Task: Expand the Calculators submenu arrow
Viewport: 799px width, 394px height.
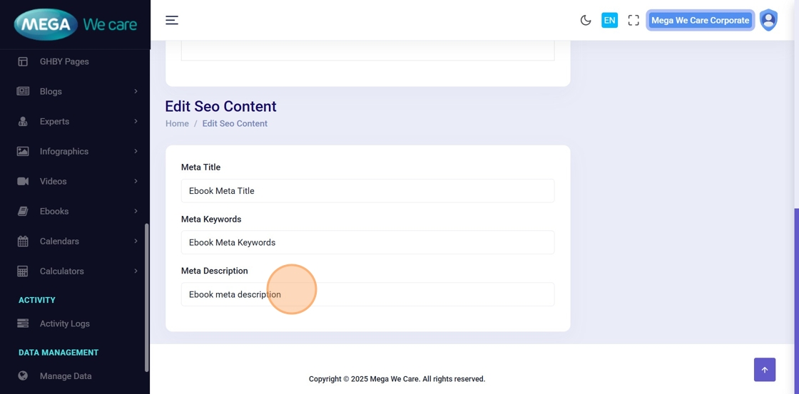Action: 136,271
